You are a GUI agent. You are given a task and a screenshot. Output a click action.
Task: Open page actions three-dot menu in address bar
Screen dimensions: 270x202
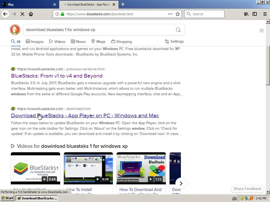(170, 14)
